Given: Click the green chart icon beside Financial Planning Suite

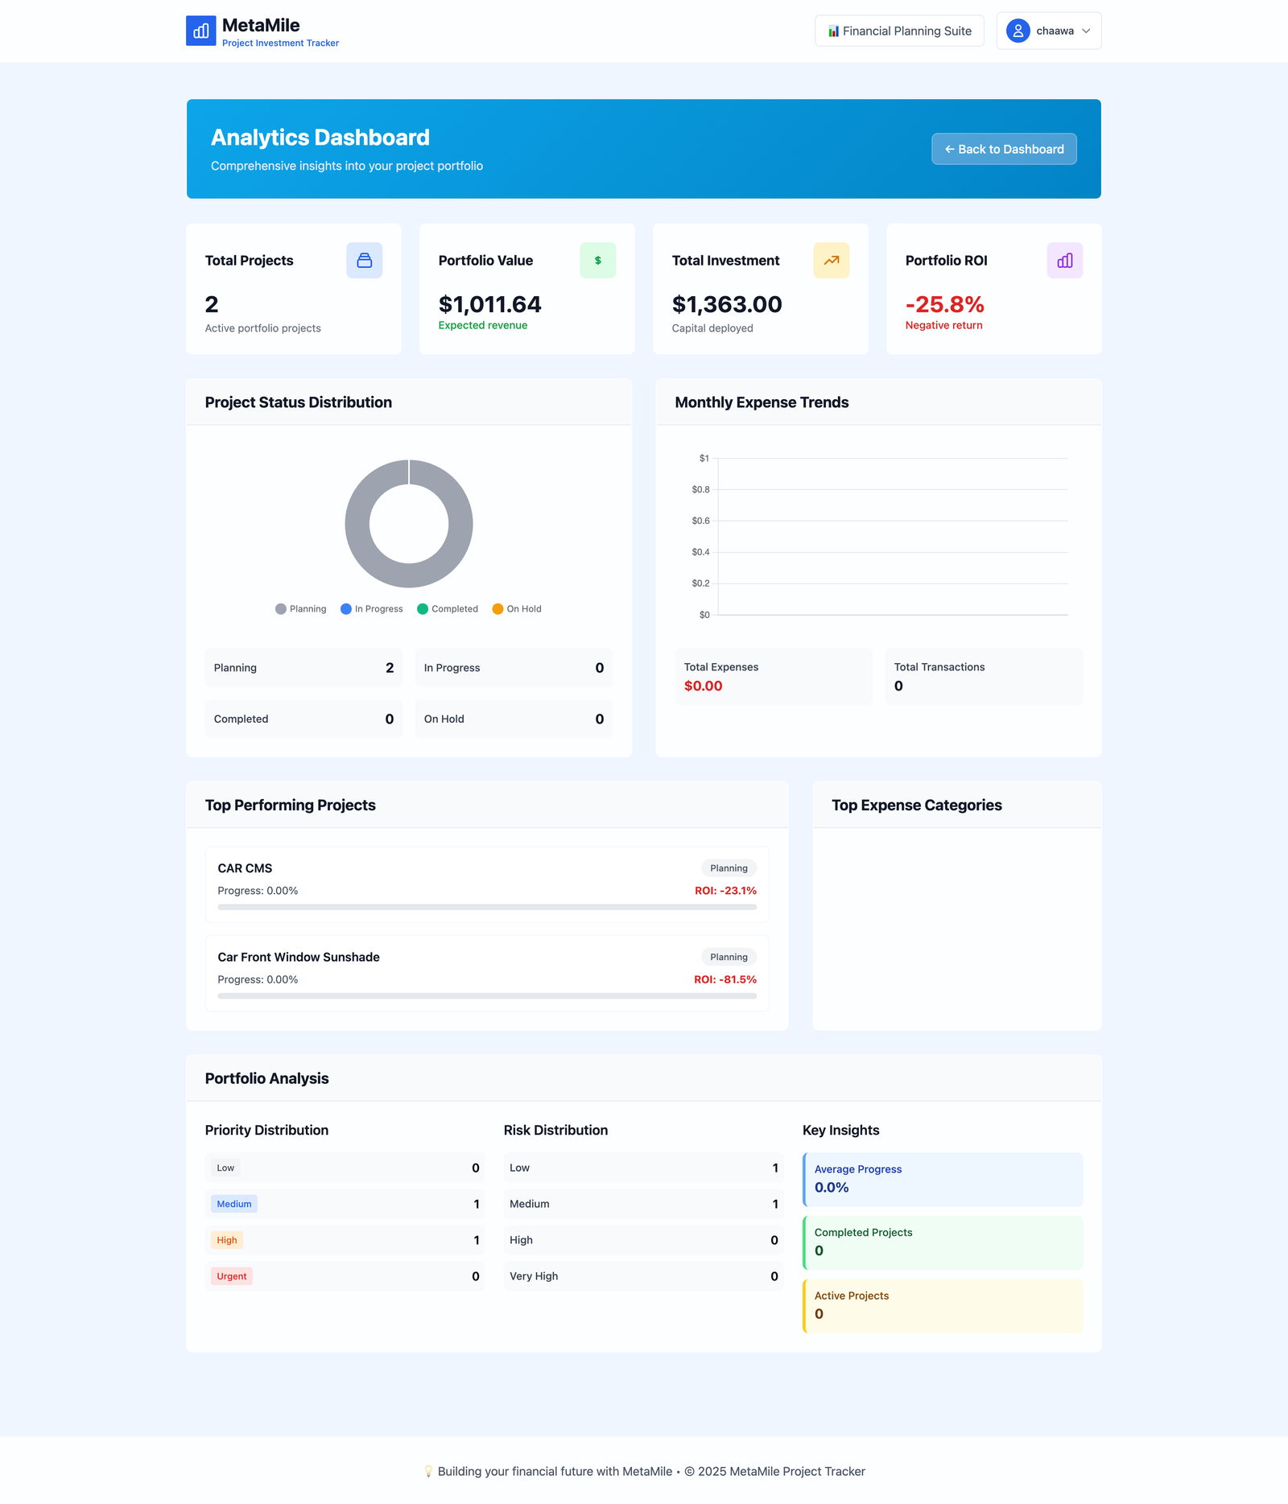Looking at the screenshot, I should (x=833, y=31).
